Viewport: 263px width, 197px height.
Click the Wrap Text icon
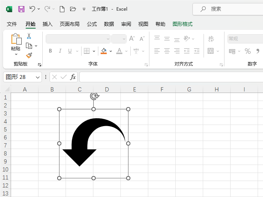pyautogui.click(x=211, y=39)
